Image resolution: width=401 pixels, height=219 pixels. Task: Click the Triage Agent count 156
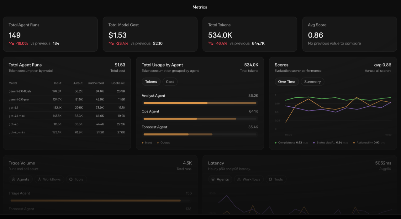tap(189, 193)
